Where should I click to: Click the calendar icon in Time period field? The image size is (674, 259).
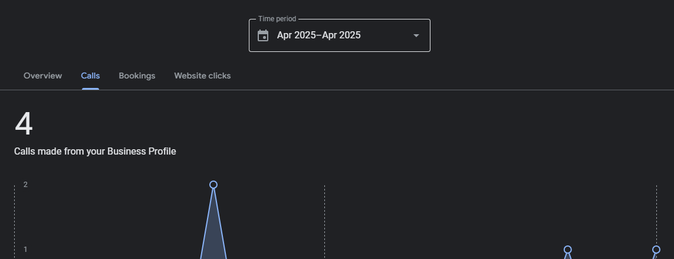tap(263, 35)
